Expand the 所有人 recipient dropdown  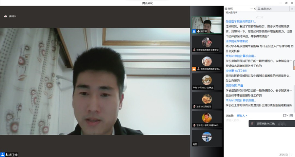[x=242, y=116]
